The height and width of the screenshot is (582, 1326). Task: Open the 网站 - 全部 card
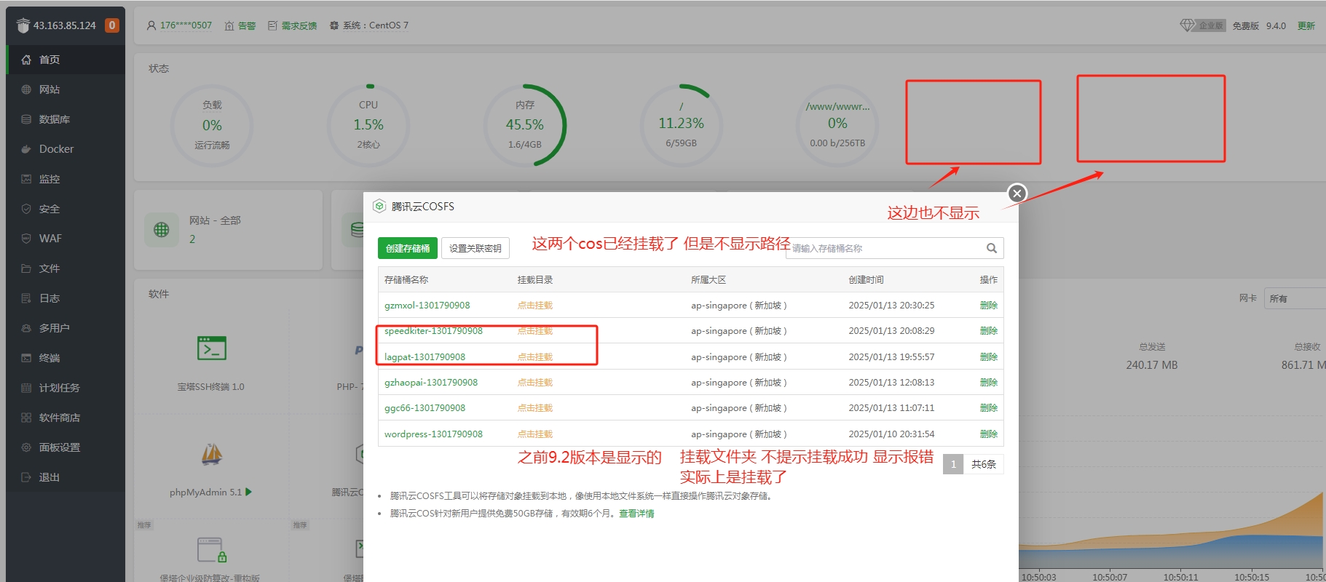229,230
